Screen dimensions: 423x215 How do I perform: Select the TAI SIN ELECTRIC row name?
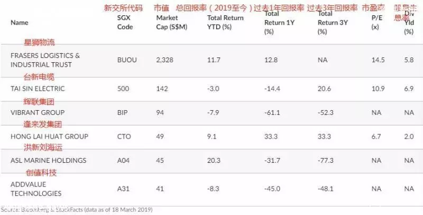point(38,89)
